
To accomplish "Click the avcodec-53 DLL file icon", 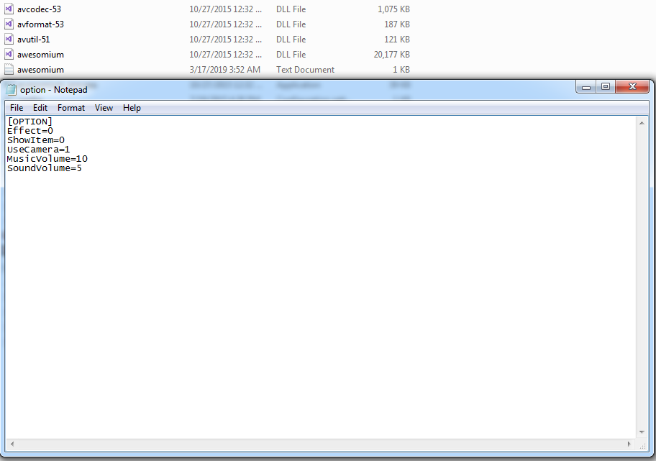I will (x=9, y=9).
